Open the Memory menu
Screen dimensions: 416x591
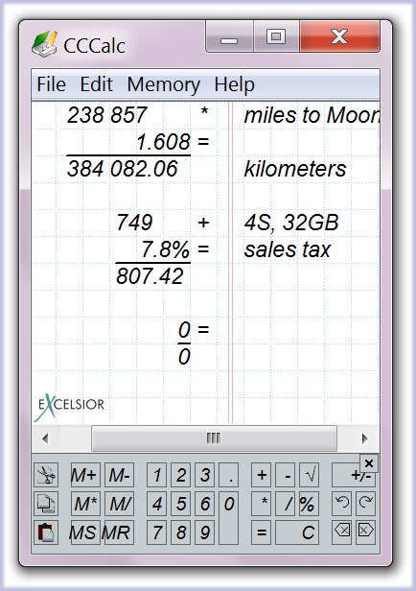tap(163, 84)
